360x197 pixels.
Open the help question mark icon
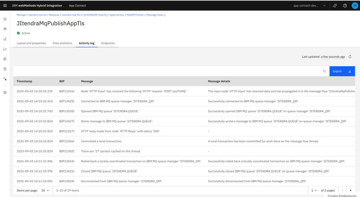point(345,6)
